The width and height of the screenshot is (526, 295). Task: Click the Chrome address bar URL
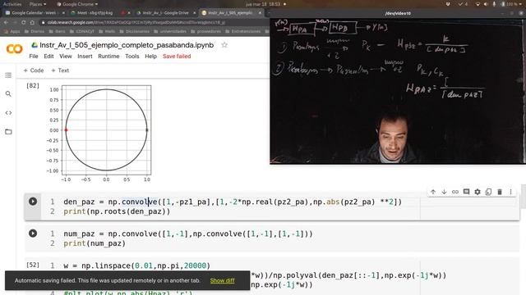tap(136, 22)
